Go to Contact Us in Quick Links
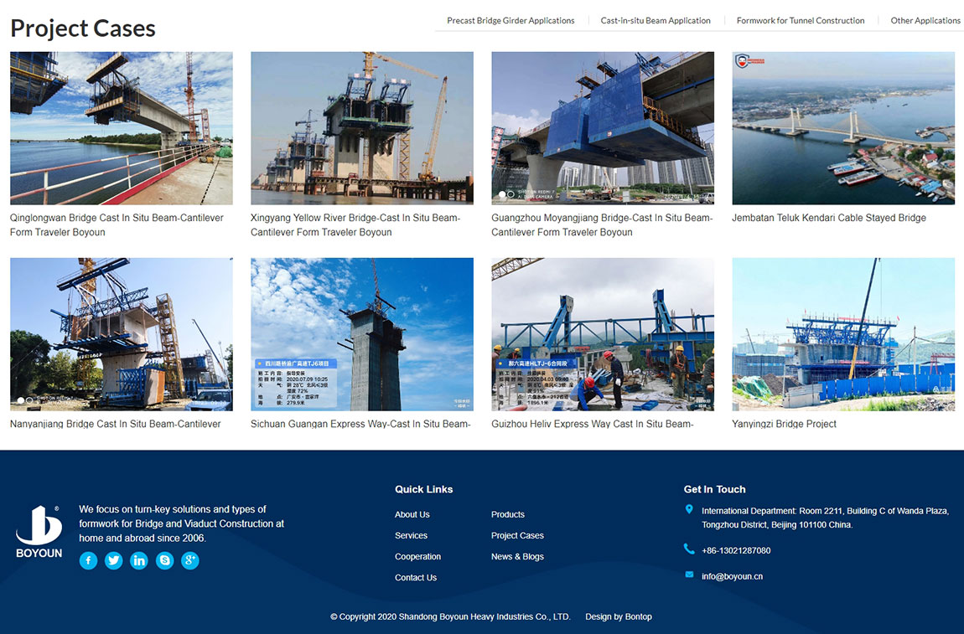Viewport: 964px width, 634px height. tap(415, 578)
